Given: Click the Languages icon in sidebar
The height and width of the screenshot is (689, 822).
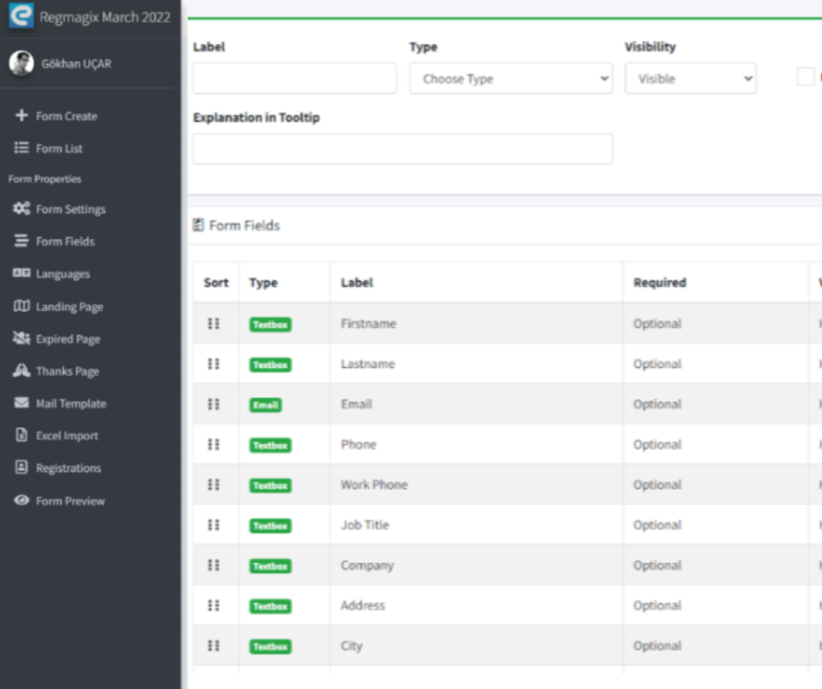Looking at the screenshot, I should 22,274.
